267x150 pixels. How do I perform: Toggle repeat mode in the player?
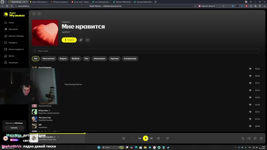click(x=158, y=138)
